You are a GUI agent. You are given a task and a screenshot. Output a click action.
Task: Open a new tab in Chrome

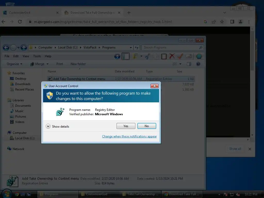coord(129,13)
